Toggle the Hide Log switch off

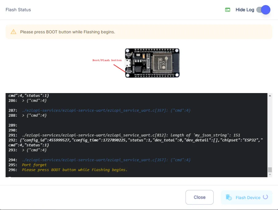coord(264,10)
